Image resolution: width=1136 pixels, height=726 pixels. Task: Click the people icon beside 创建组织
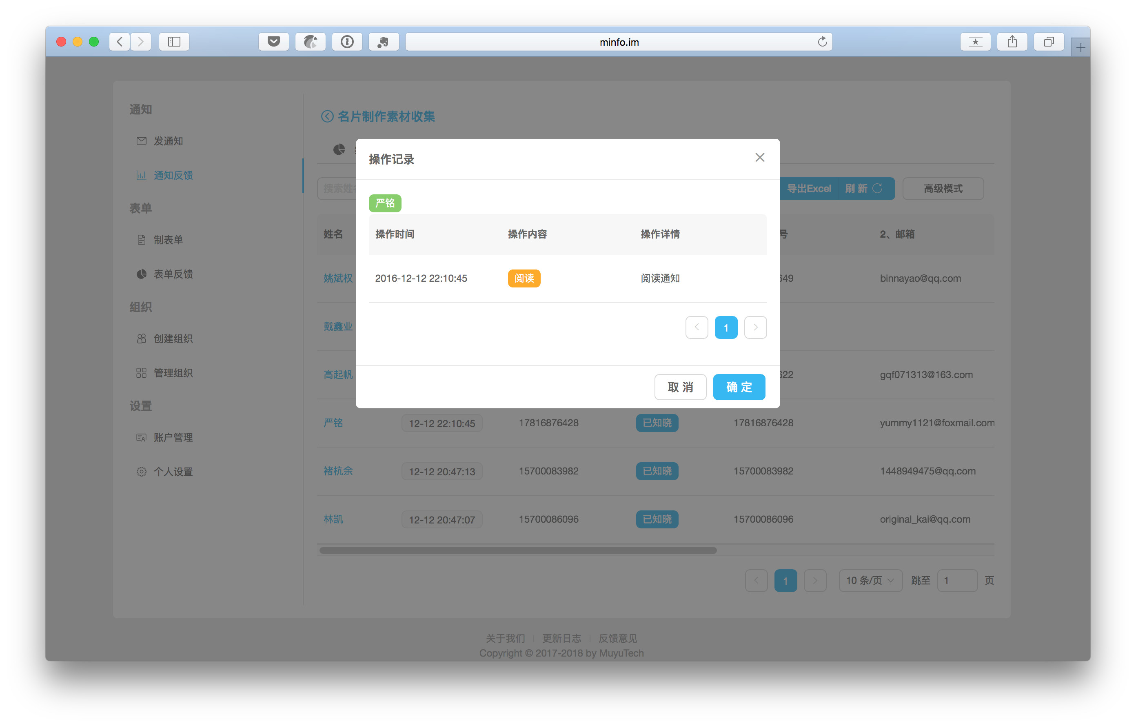(141, 339)
